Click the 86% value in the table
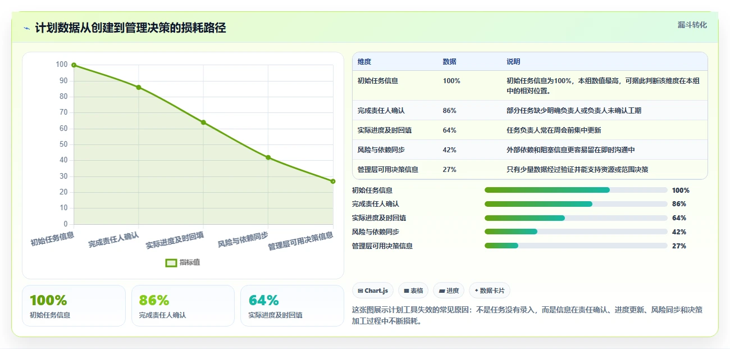The height and width of the screenshot is (349, 730). (449, 111)
